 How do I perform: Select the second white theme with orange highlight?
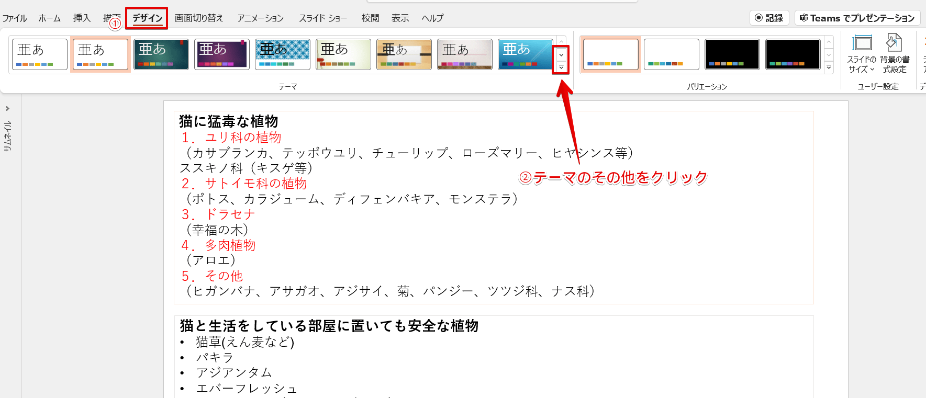[x=101, y=54]
